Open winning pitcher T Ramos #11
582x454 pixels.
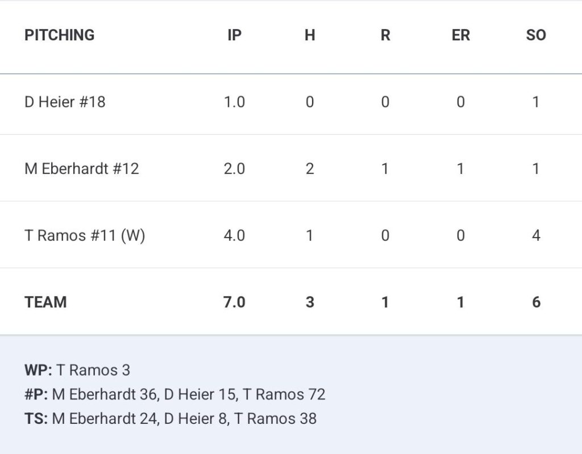[85, 235]
